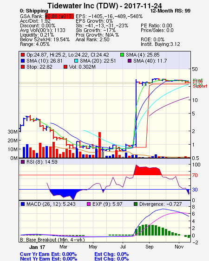Click the Sls: -41,-13,-31,-23% line

[102, 25]
